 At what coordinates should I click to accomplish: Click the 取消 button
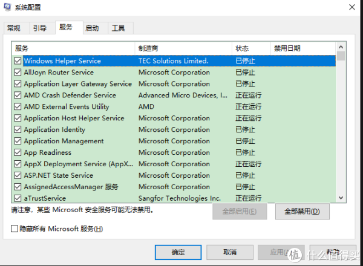point(229,252)
